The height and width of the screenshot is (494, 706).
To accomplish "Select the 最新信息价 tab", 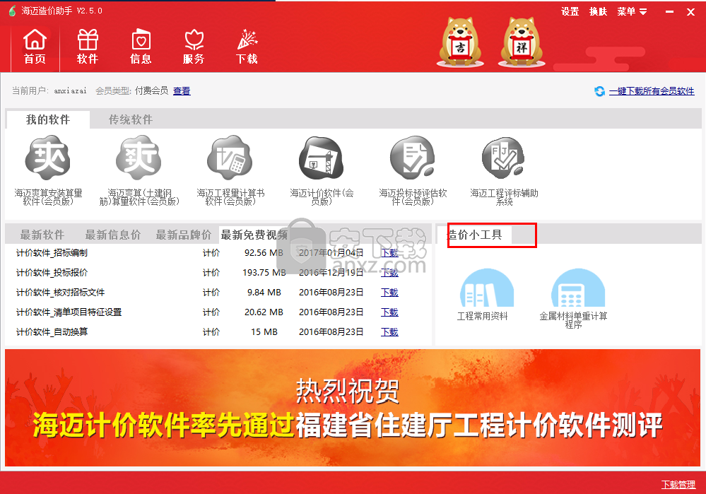I will click(112, 235).
